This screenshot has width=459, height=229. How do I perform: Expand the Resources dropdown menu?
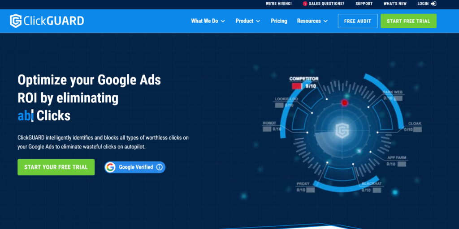(x=312, y=21)
